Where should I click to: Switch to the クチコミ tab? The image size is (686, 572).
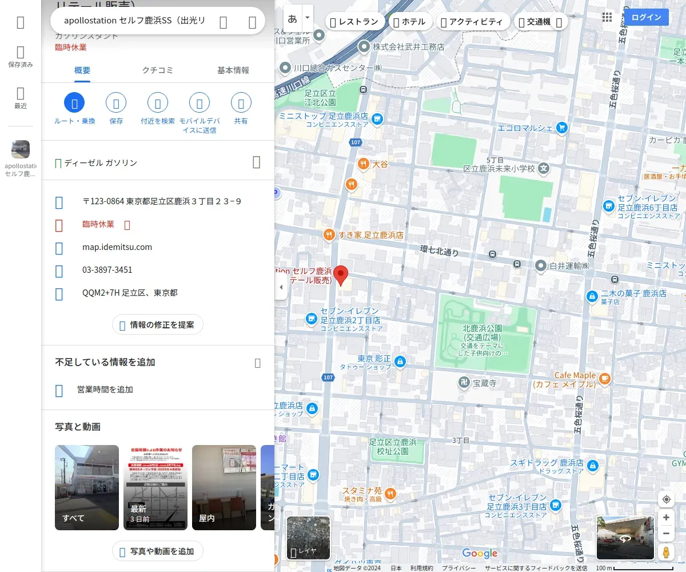click(x=158, y=70)
